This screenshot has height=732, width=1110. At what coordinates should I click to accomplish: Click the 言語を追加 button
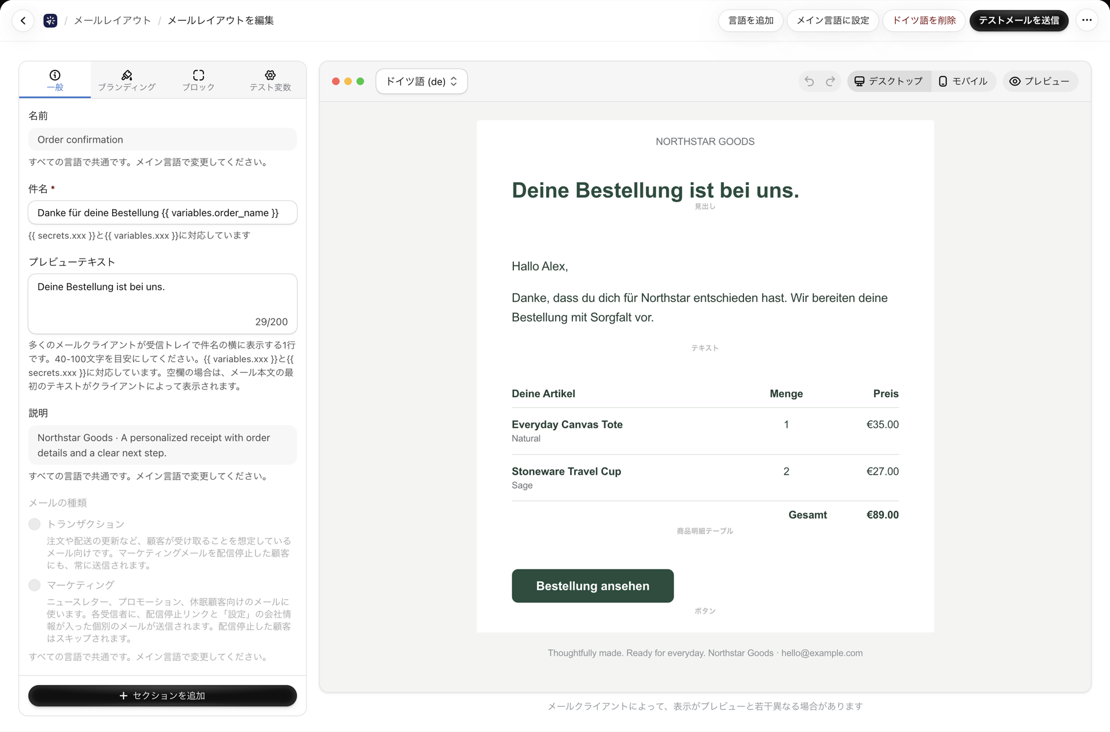pos(750,21)
